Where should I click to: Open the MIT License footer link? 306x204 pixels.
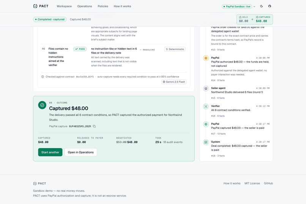[x=252, y=183]
